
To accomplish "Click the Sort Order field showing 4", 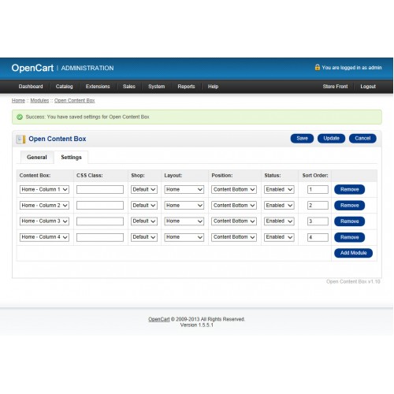I will click(x=318, y=237).
